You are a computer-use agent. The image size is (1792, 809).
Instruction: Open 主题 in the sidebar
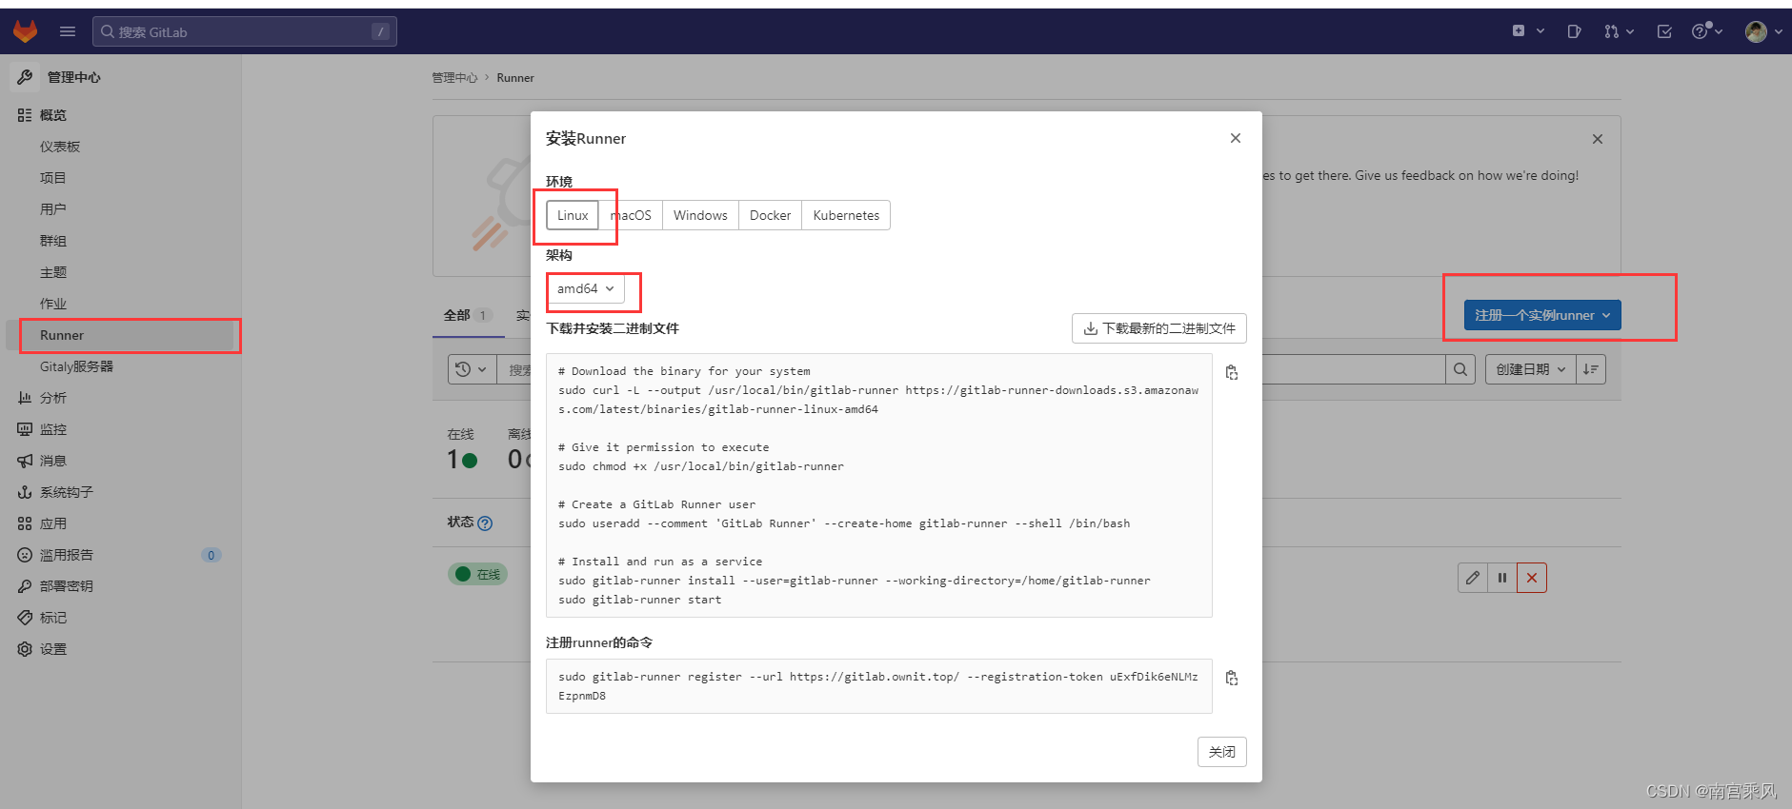click(x=53, y=272)
